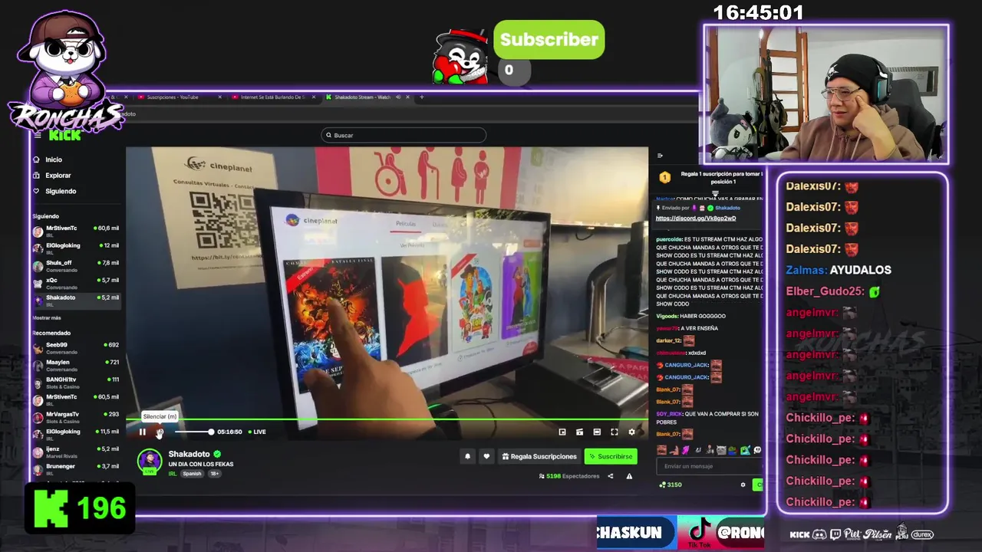Screen dimensions: 982x552
Task: Toggle the third player layout icon
Action: coord(597,432)
